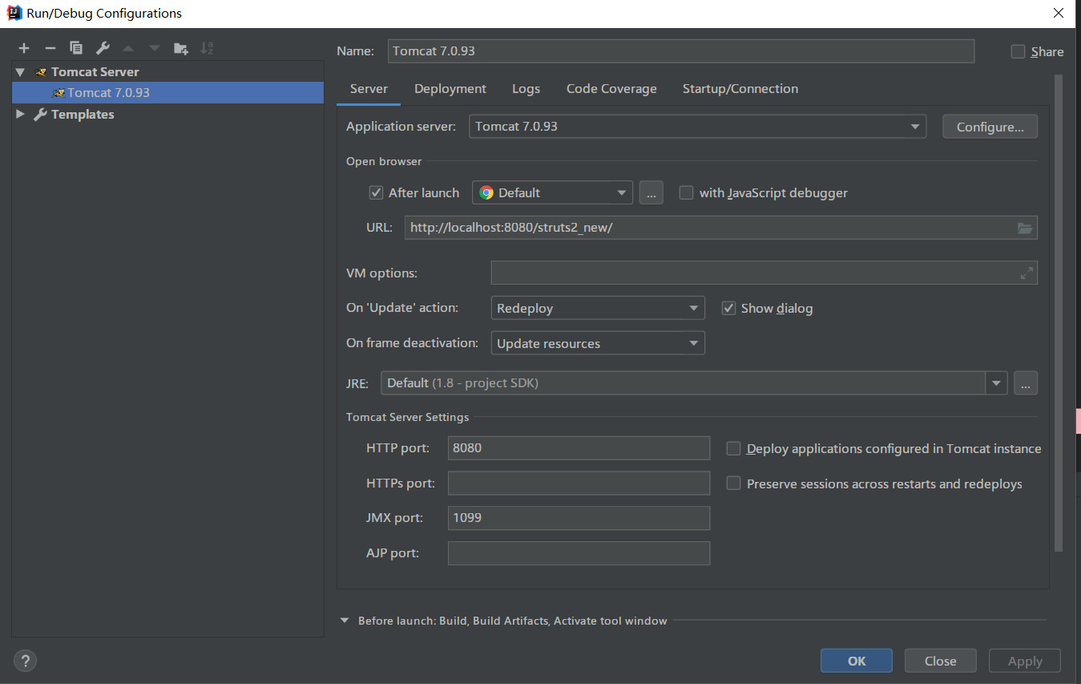Toggle the After launch checkbox
Screen dimensions: 1081x684
click(376, 192)
